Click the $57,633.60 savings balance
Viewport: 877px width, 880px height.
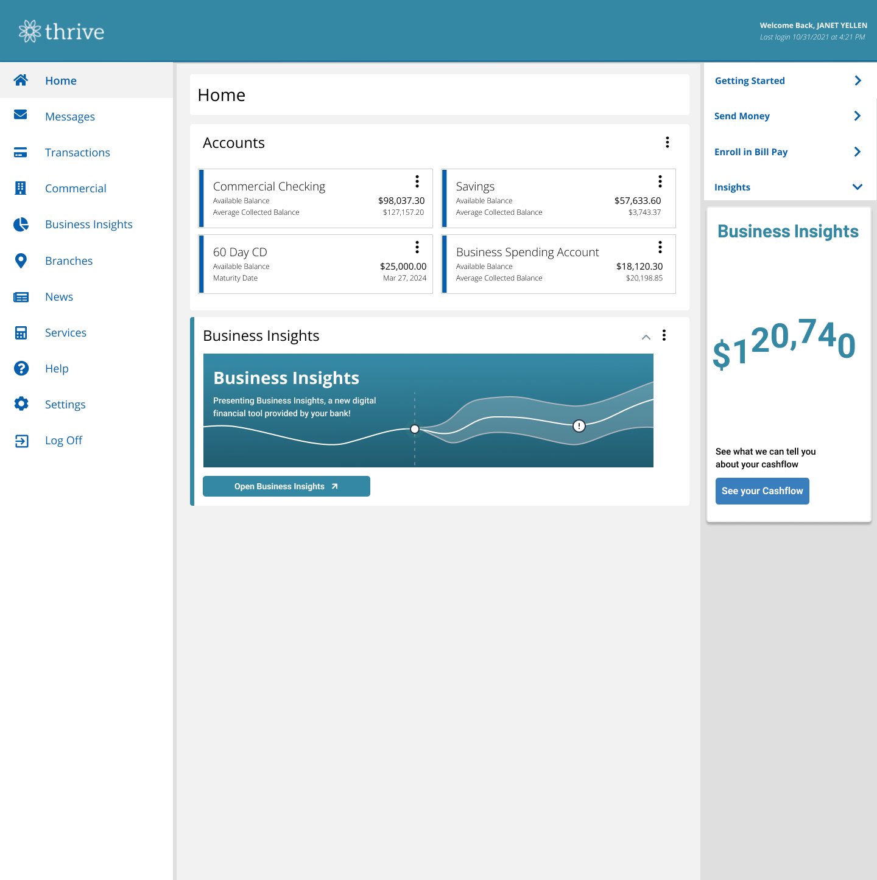pos(638,200)
